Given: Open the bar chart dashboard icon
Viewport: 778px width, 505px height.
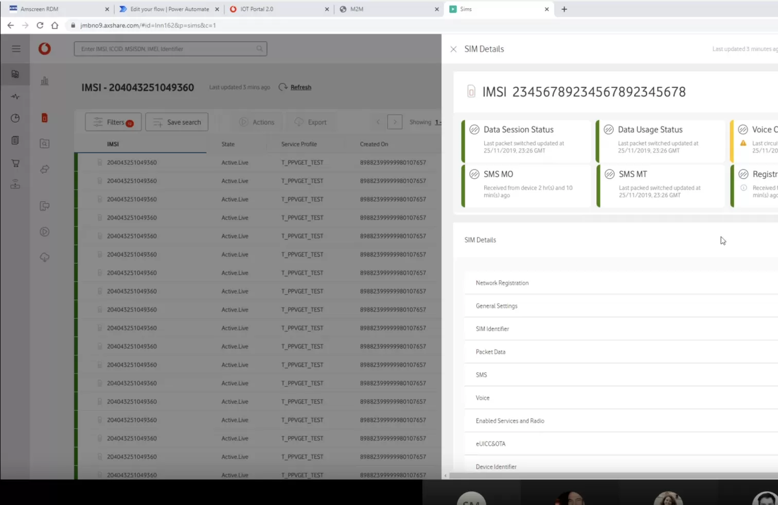Looking at the screenshot, I should coord(45,81).
